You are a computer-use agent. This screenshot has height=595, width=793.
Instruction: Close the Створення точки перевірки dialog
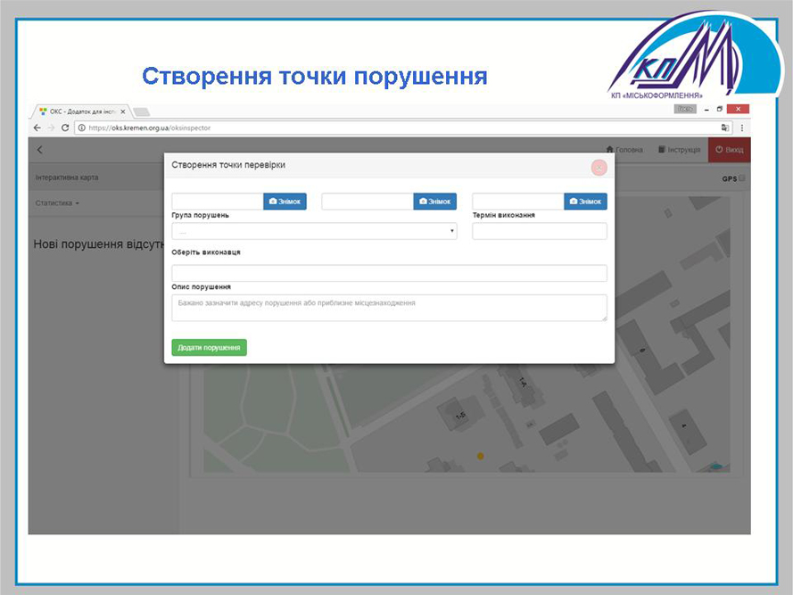599,167
